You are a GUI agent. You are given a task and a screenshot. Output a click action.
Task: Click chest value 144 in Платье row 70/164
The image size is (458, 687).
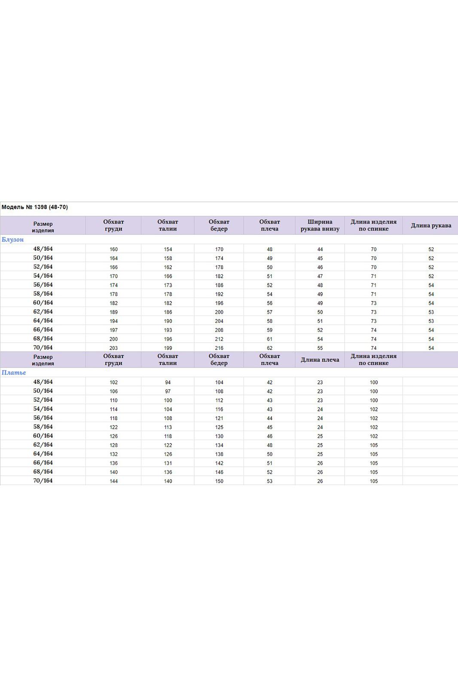tap(113, 481)
